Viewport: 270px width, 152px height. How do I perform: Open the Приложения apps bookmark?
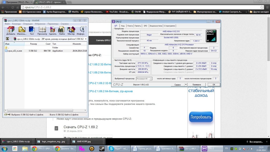point(9,12)
